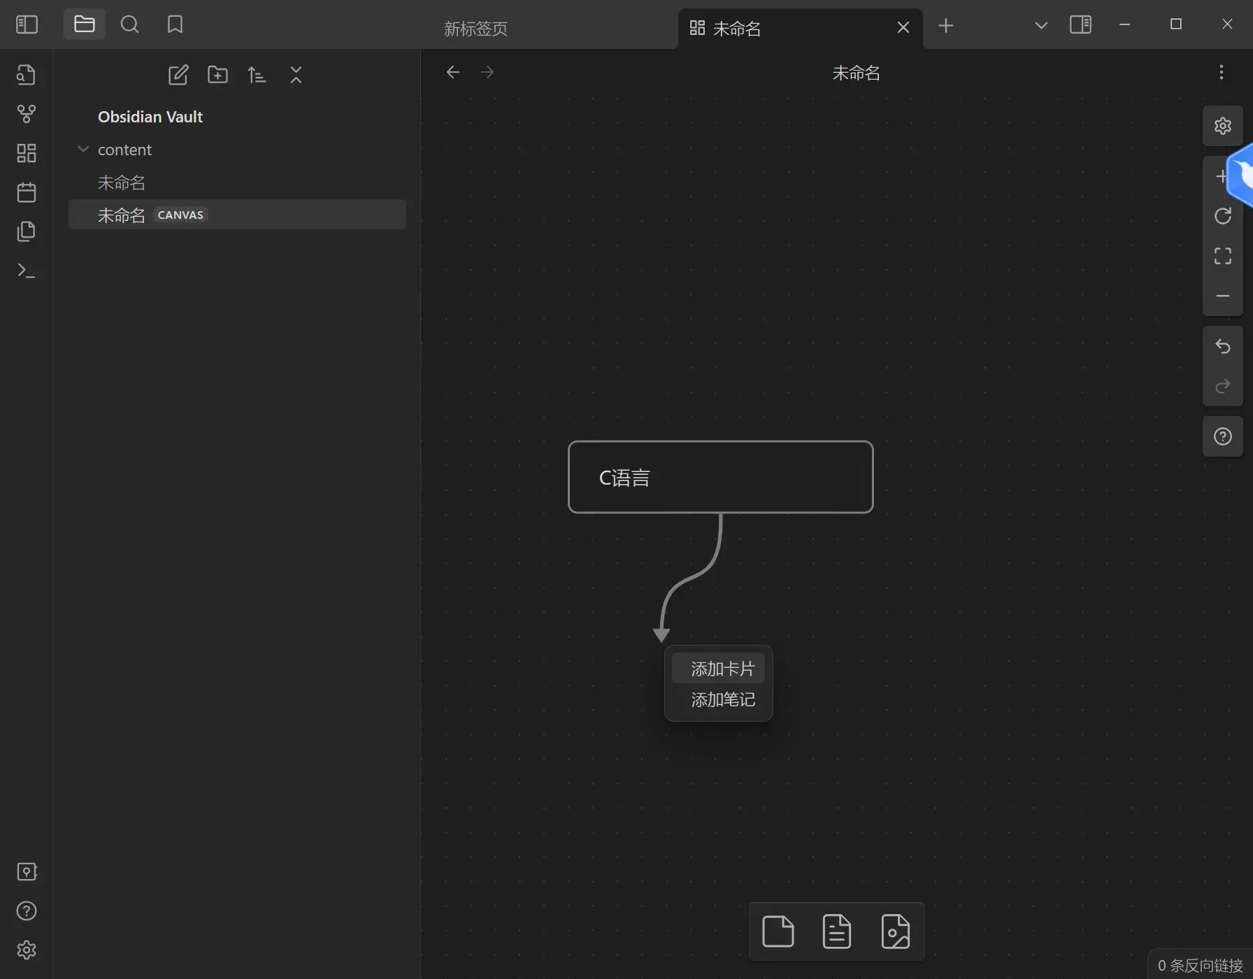Open the canvas more options menu
1253x979 pixels.
pos(1222,72)
